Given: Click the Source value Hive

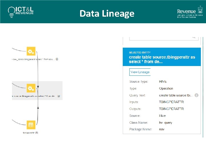Looking at the screenshot, I should pyautogui.click(x=162, y=116).
